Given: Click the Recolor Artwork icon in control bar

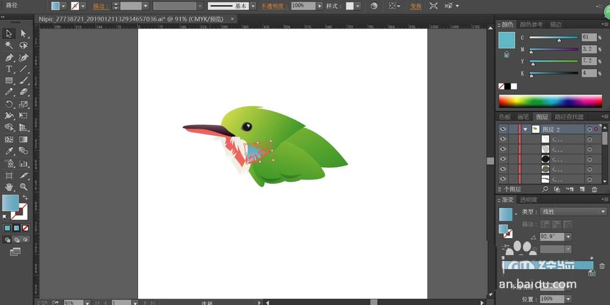Looking at the screenshot, I should pos(374,6).
